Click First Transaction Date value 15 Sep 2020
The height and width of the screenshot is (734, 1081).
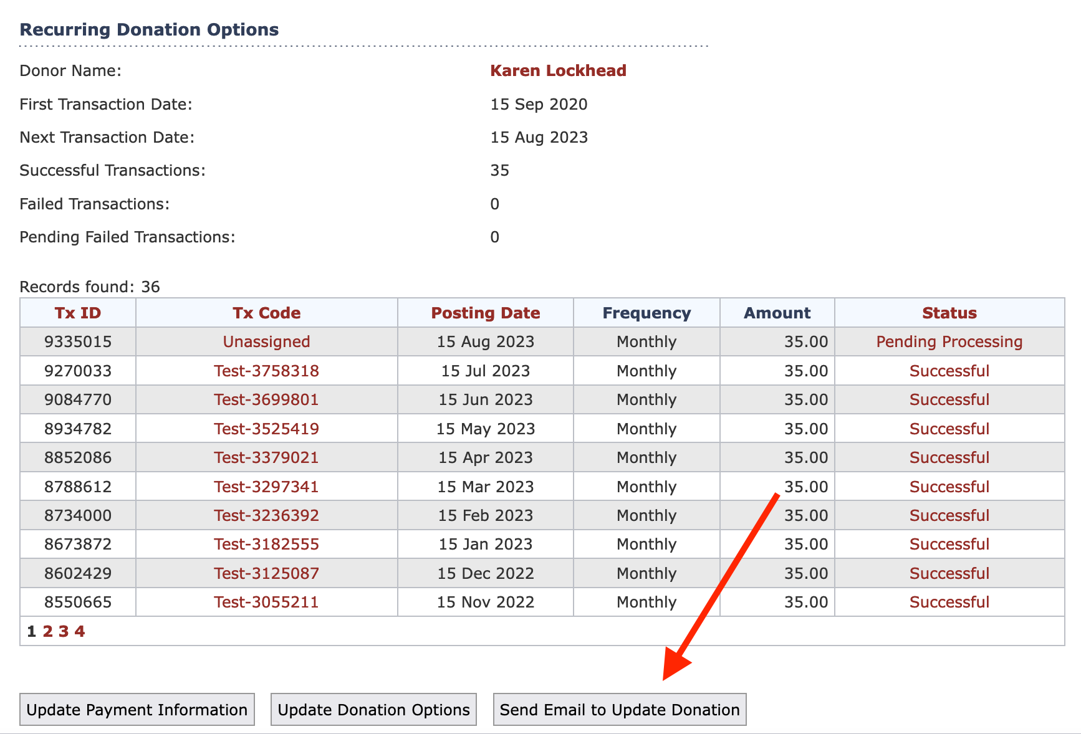coord(539,104)
